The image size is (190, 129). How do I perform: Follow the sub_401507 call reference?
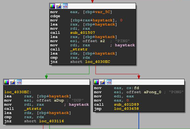[x=83, y=33]
